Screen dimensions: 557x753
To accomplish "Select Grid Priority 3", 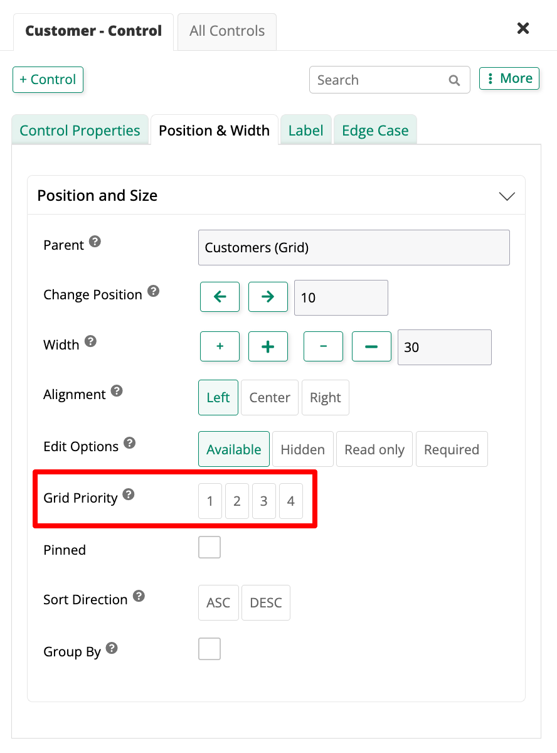I will [264, 501].
